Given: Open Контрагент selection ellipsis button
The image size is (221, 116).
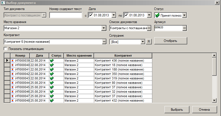Looking at the screenshot, I should tap(104, 42).
